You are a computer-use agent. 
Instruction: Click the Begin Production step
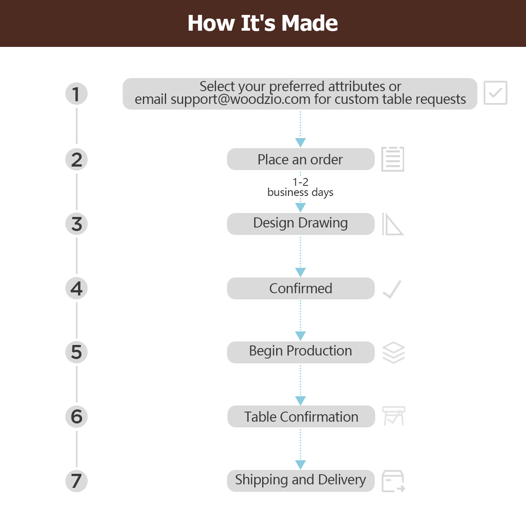(x=301, y=352)
